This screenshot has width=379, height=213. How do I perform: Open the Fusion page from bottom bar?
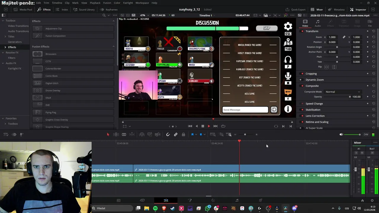pos(189,201)
